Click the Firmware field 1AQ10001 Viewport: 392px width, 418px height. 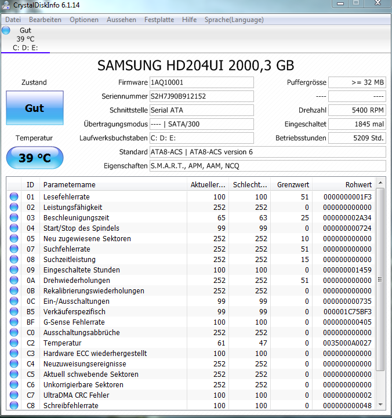(x=202, y=82)
